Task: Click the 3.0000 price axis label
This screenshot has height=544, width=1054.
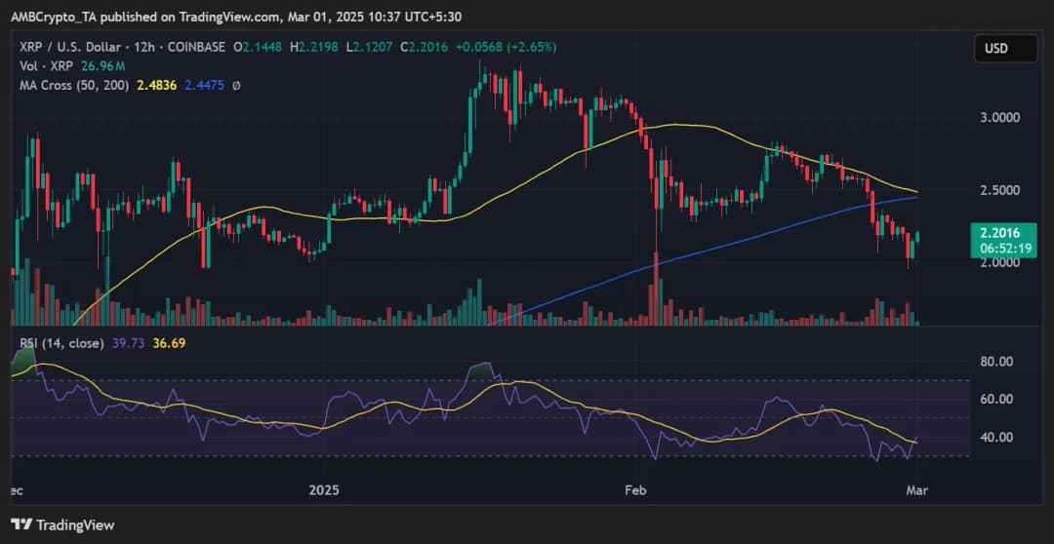Action: [x=1001, y=117]
